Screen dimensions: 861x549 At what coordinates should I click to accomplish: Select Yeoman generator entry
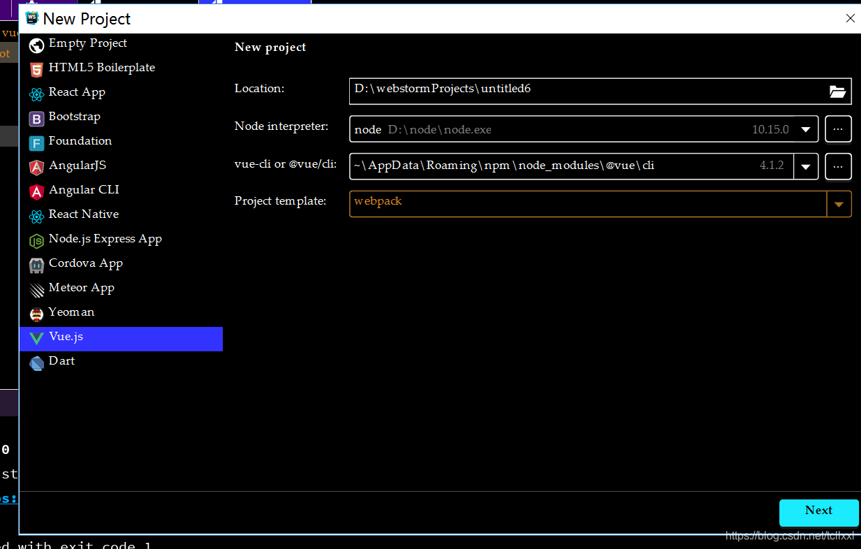coord(122,313)
